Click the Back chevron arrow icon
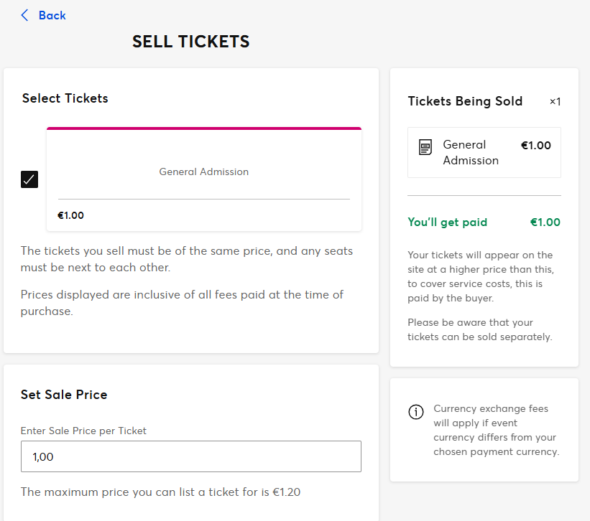Viewport: 590px width, 521px height. point(25,15)
